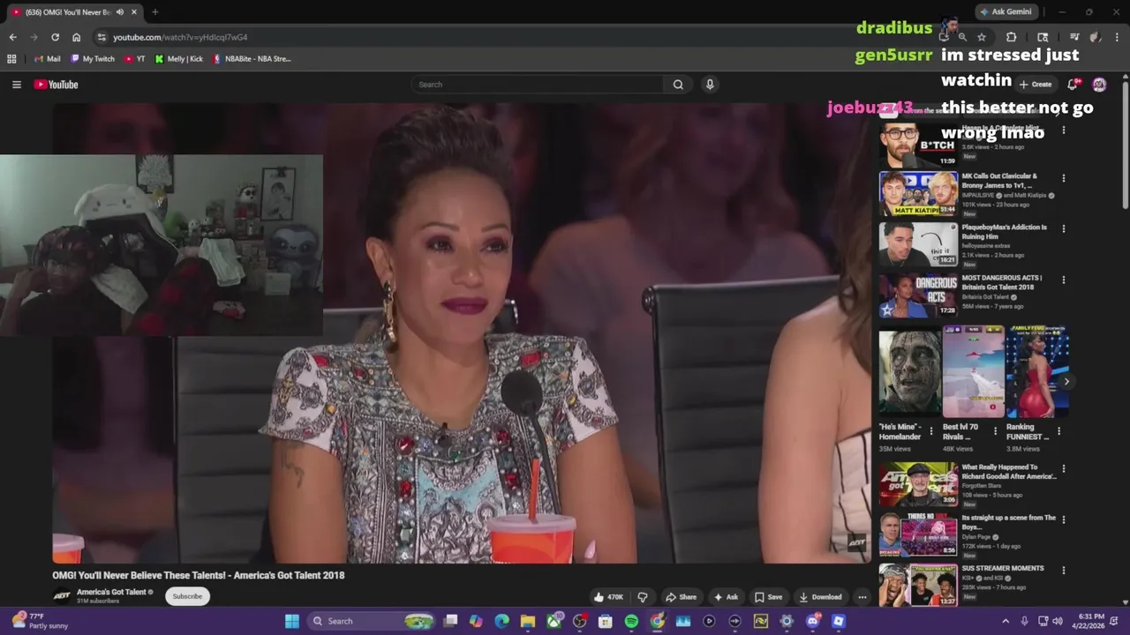This screenshot has height=635, width=1130.
Task: Click Ask Gemini button
Action: point(1006,12)
